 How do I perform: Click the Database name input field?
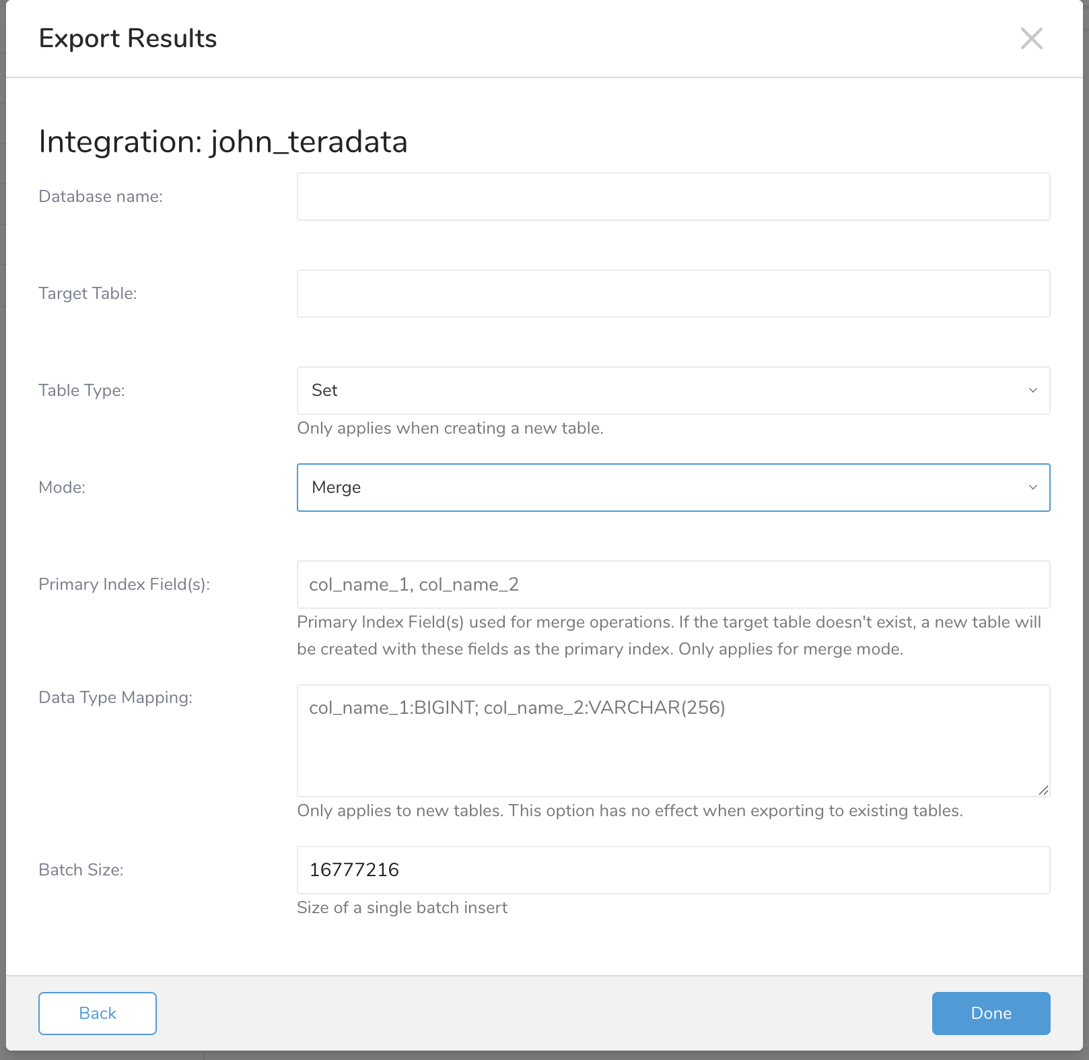click(x=673, y=197)
